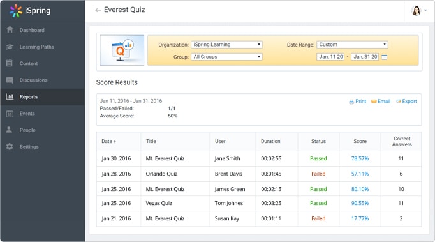
Task: Open the Discussions chat icon
Action: pos(10,80)
